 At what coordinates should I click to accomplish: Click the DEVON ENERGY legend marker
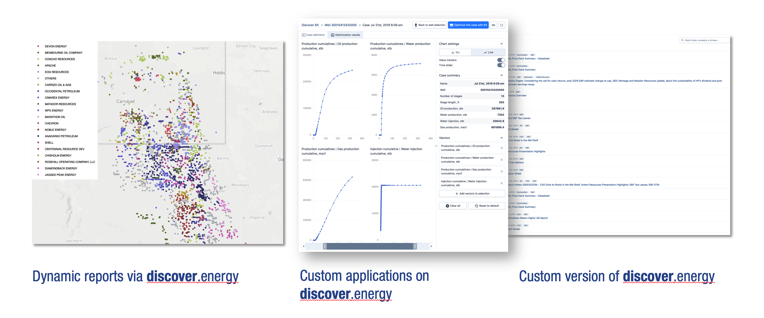[x=38, y=46]
